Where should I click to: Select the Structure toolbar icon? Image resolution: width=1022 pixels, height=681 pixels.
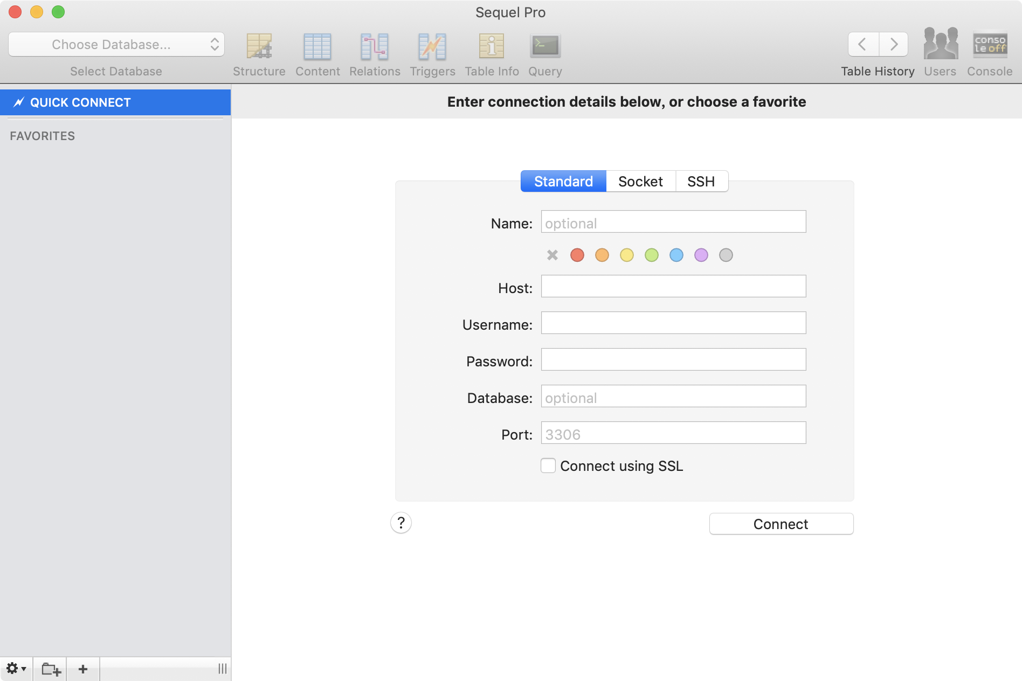[x=259, y=47]
